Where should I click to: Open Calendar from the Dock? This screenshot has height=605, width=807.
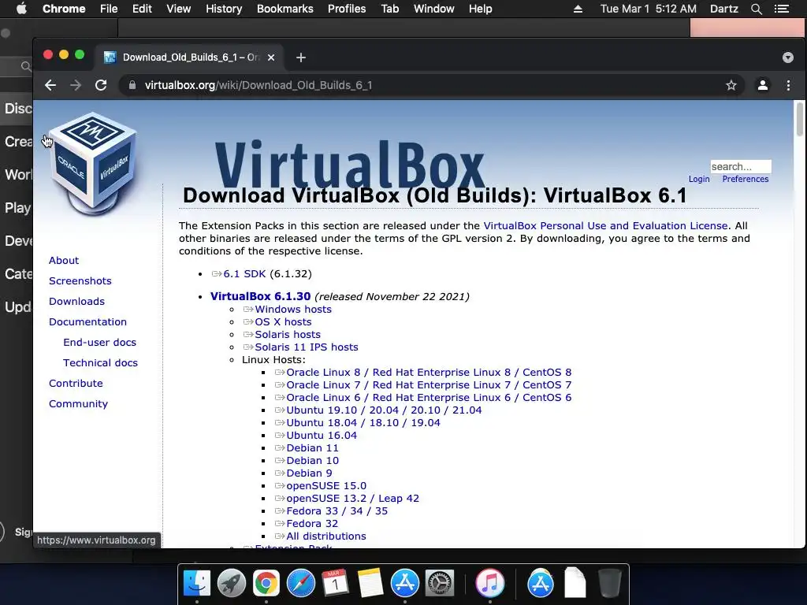(335, 584)
